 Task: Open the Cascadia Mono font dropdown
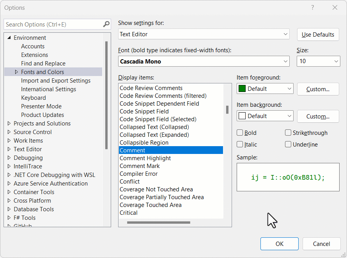pos(287,61)
